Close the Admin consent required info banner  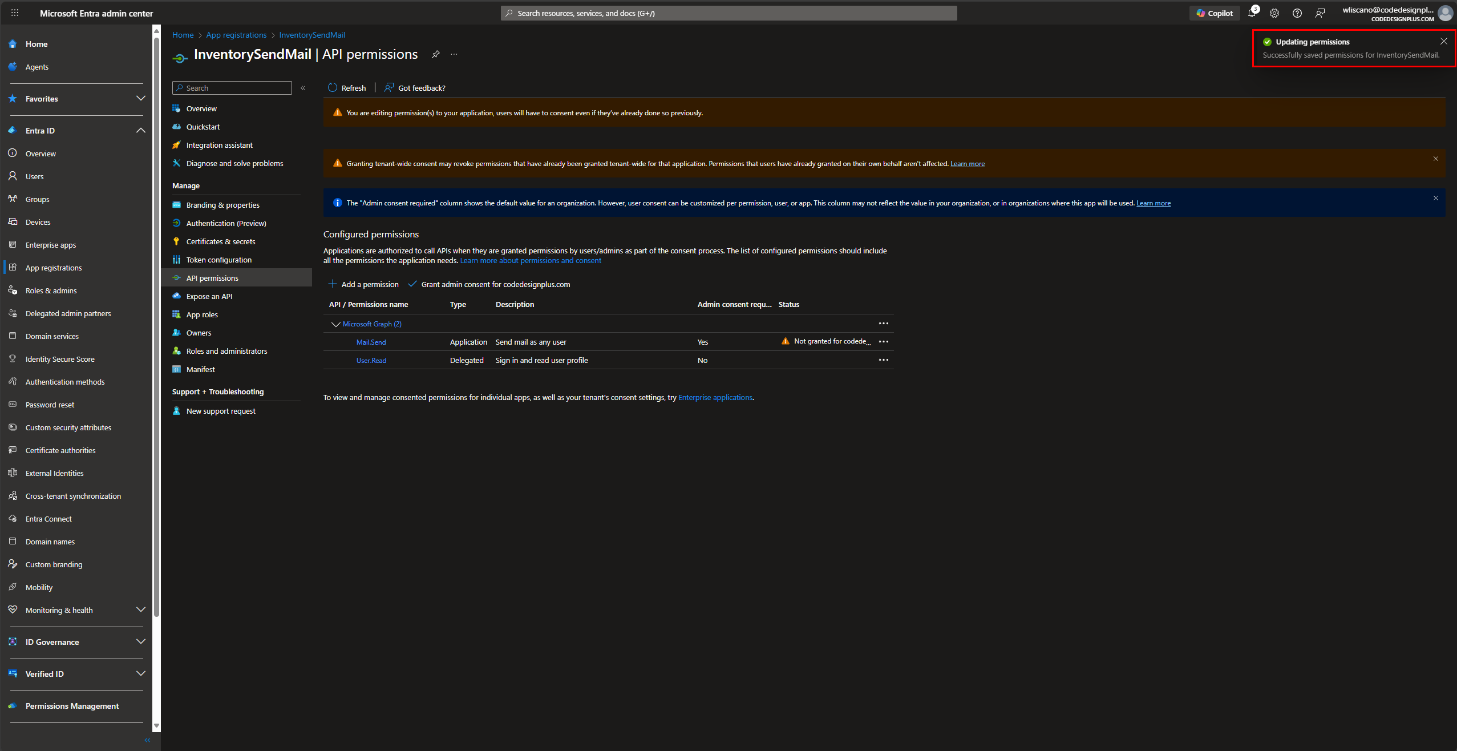(1436, 198)
